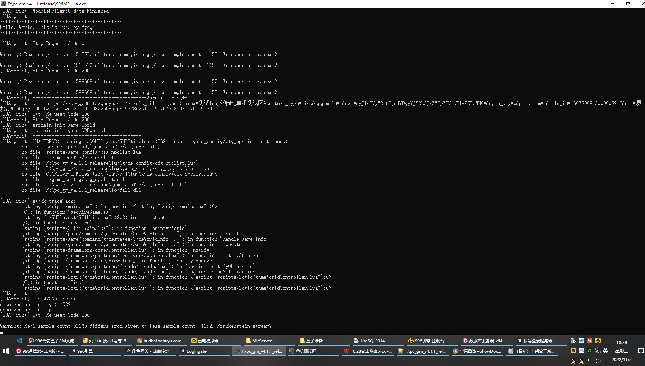Switch to the Logingate window
645x366 pixels.
click(194, 351)
